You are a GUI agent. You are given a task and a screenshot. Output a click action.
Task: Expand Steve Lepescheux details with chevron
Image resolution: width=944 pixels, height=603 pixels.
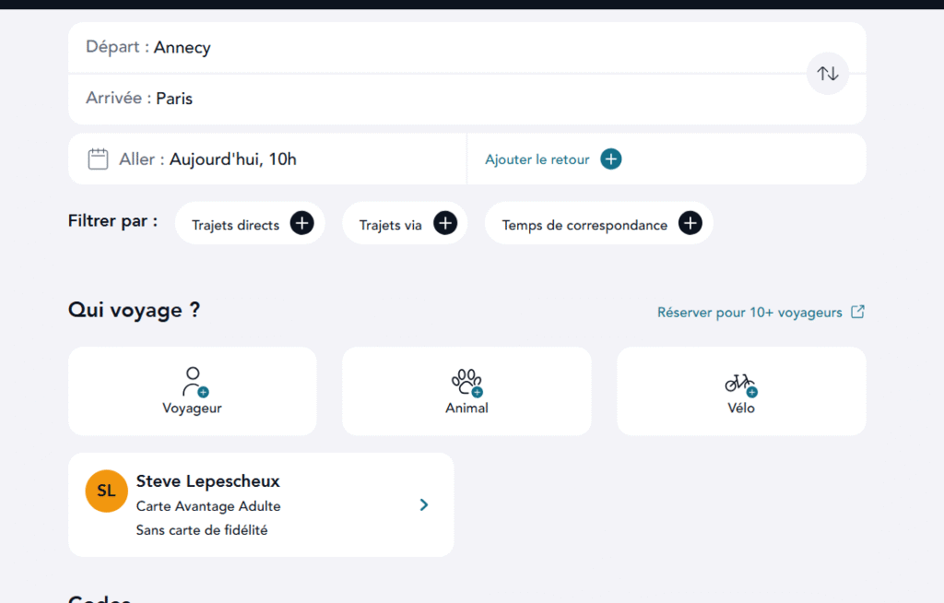[424, 504]
